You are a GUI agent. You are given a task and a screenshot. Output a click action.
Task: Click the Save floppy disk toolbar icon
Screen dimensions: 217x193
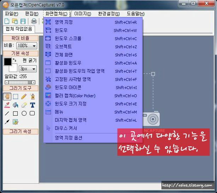coord(23,21)
